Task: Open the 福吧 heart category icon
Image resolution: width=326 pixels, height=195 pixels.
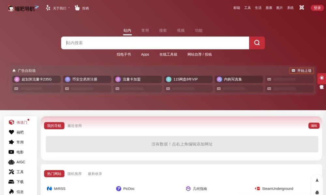Action: [x=11, y=132]
